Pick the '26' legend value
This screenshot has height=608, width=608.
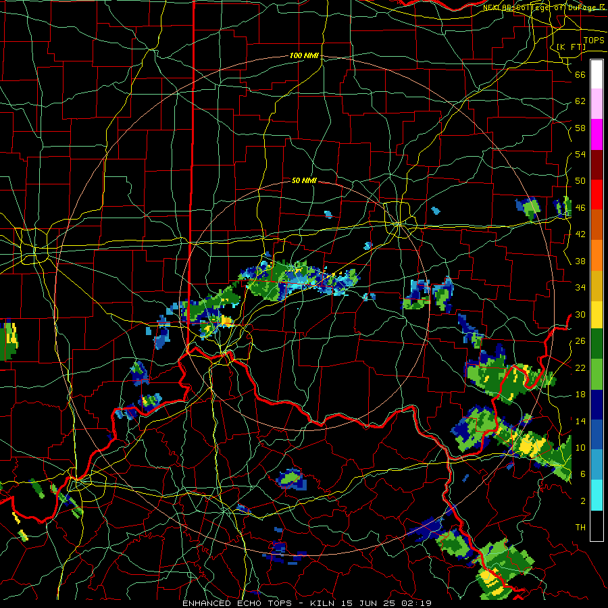[580, 341]
